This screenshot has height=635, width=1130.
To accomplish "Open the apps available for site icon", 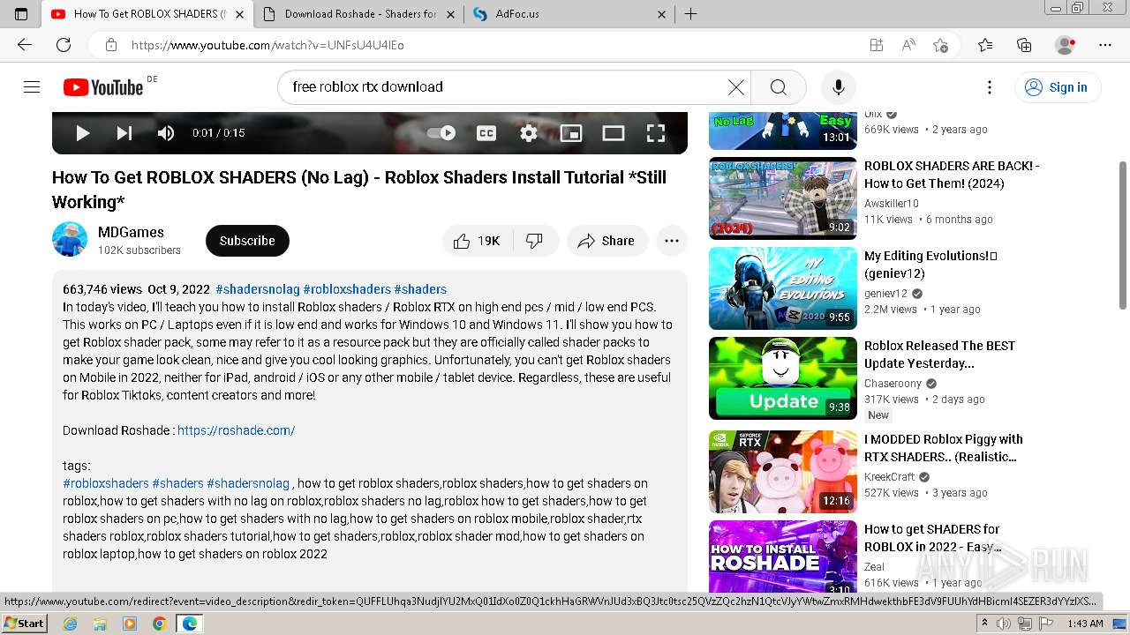I will [876, 45].
